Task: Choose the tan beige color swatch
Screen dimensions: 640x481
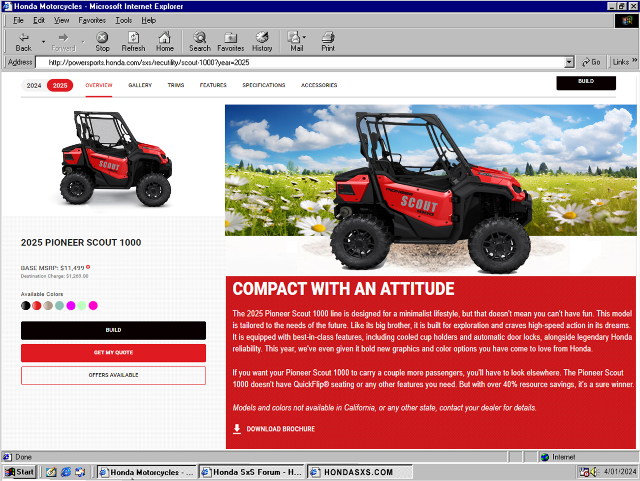Action: [x=48, y=306]
